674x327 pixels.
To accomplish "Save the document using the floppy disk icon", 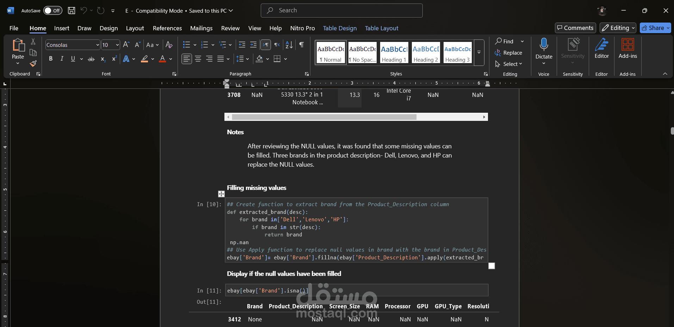I will (x=72, y=11).
